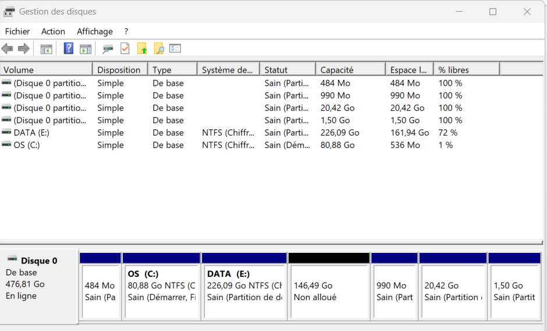Click the disk connect/rescan toolbar icon

pos(108,49)
